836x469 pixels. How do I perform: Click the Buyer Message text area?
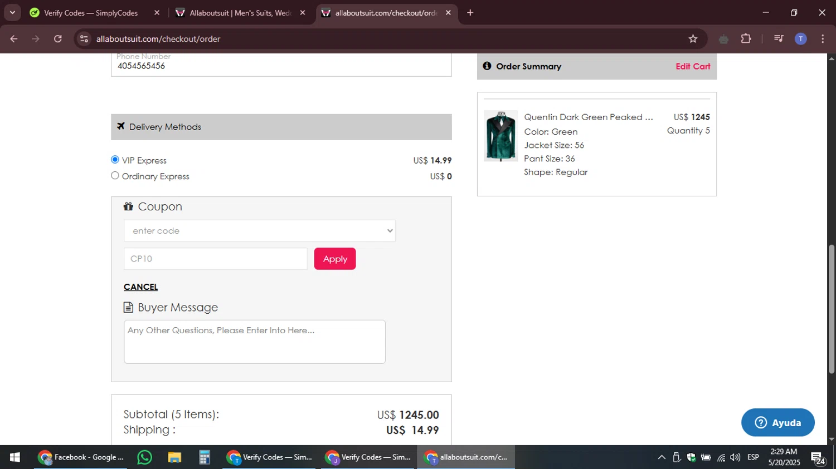tap(255, 342)
